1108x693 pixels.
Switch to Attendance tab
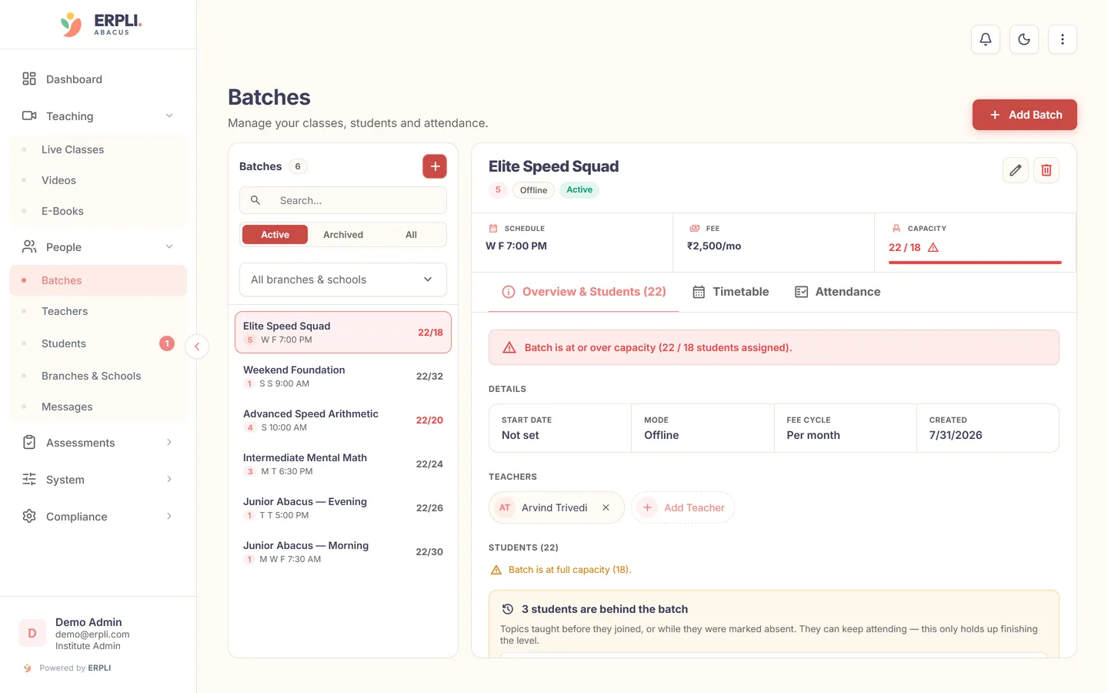[838, 292]
